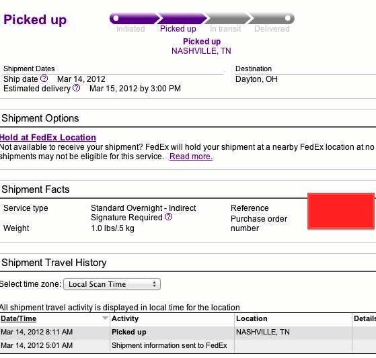Select the In transit progress stage
This screenshot has width=376, height=358.
225,29
